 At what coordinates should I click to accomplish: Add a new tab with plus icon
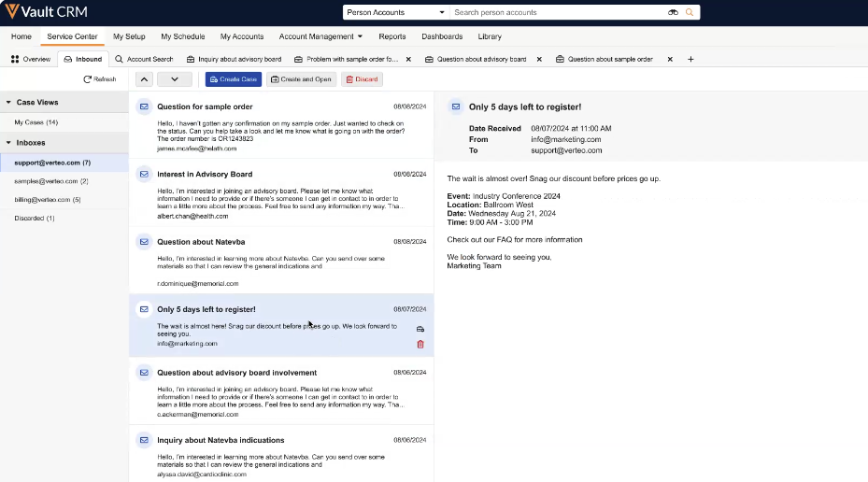(690, 59)
